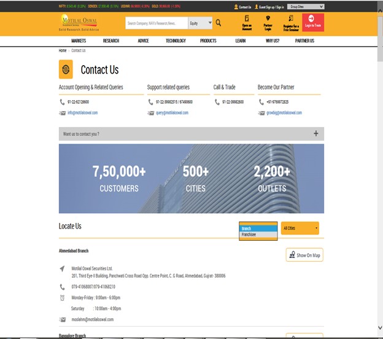Open the Equity search category dropdown
Screen dimensions: 383x339
pos(200,23)
